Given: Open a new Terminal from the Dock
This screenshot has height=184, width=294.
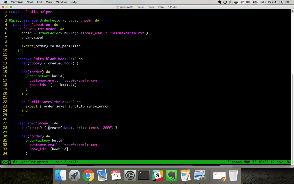Looking at the screenshot, I should [144, 175].
